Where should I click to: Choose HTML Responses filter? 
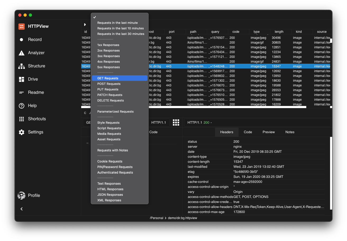pyautogui.click(x=120, y=189)
